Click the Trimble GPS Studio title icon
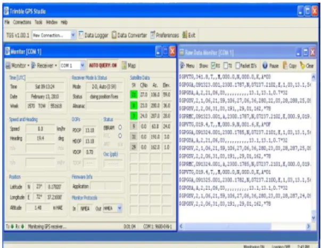The image size is (321, 248). point(6,11)
